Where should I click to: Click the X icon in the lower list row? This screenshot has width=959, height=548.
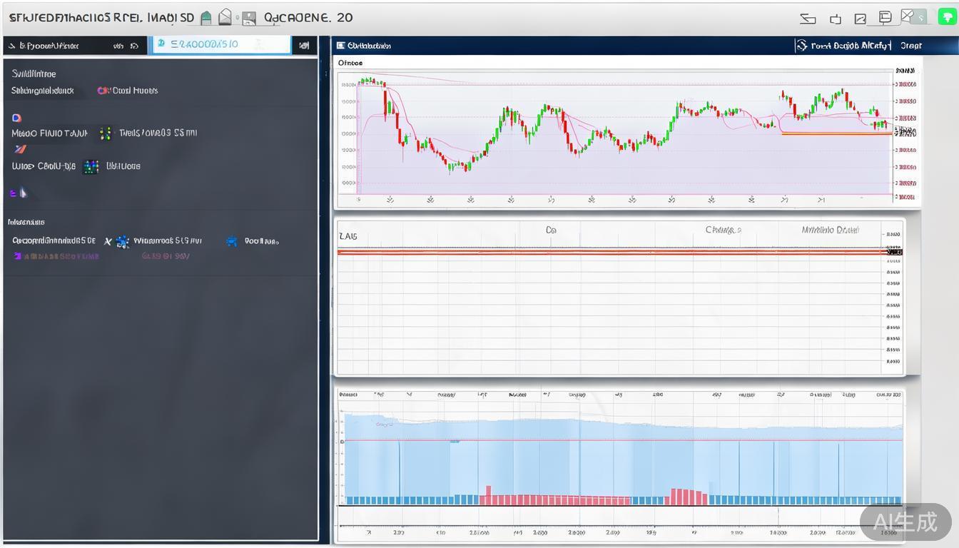pyautogui.click(x=108, y=242)
